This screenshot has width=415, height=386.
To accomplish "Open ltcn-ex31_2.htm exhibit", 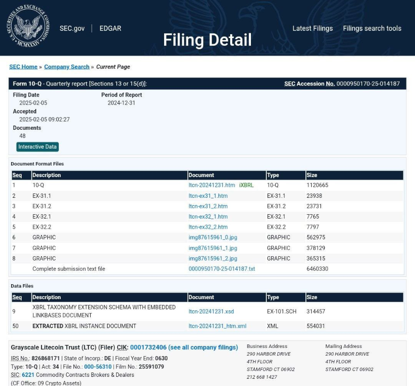I will click(208, 206).
